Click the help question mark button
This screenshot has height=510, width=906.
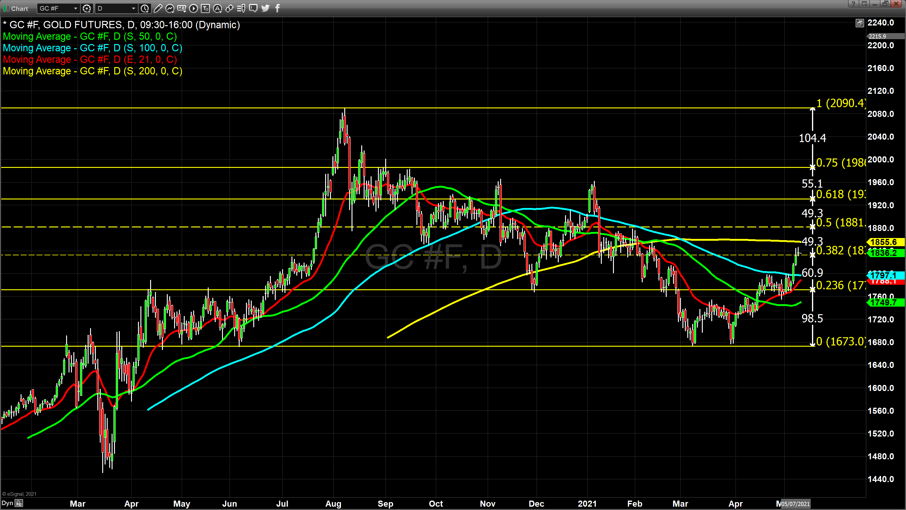click(x=854, y=4)
